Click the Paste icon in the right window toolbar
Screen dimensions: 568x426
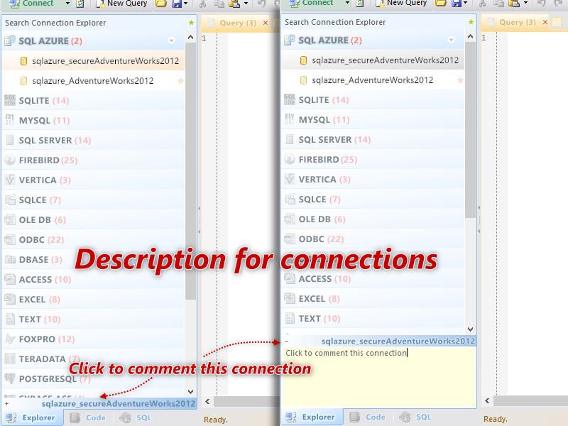pyautogui.click(x=514, y=3)
